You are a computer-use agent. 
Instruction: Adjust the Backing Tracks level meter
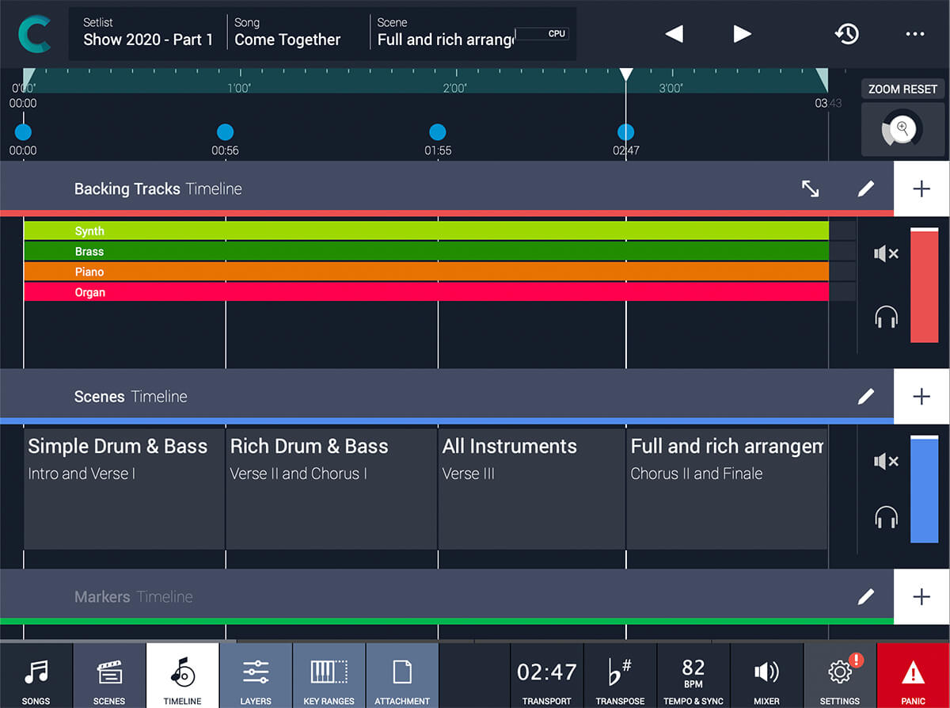tap(924, 285)
